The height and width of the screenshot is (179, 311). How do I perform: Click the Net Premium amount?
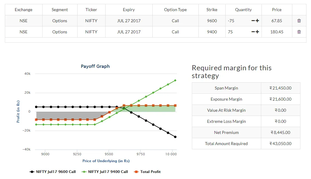[x=281, y=132]
